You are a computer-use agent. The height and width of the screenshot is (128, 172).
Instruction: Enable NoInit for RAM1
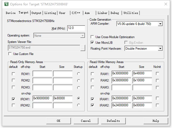[x=157, y=74]
